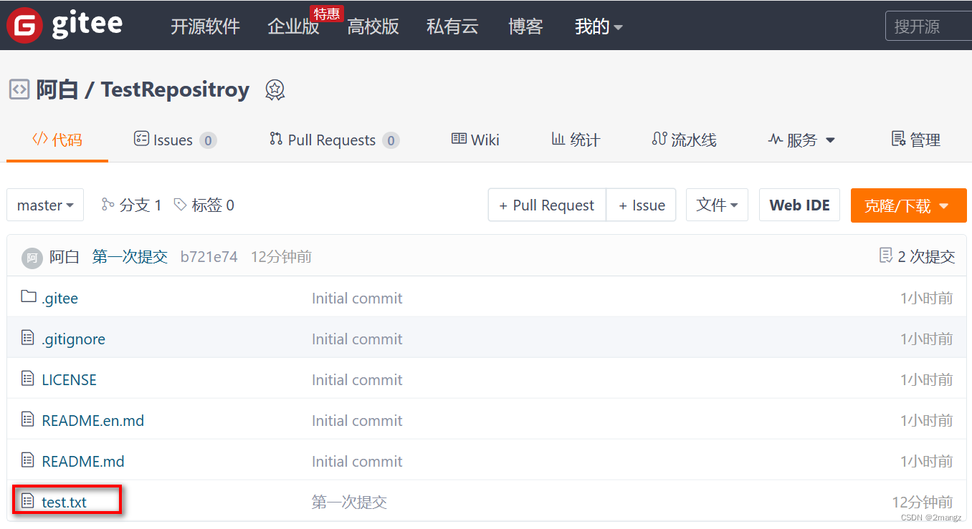Image resolution: width=972 pixels, height=529 pixels.
Task: Go to 企业版 in the top bar
Action: (x=294, y=27)
